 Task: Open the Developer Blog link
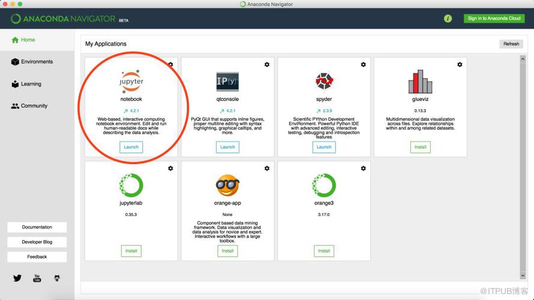pos(37,242)
